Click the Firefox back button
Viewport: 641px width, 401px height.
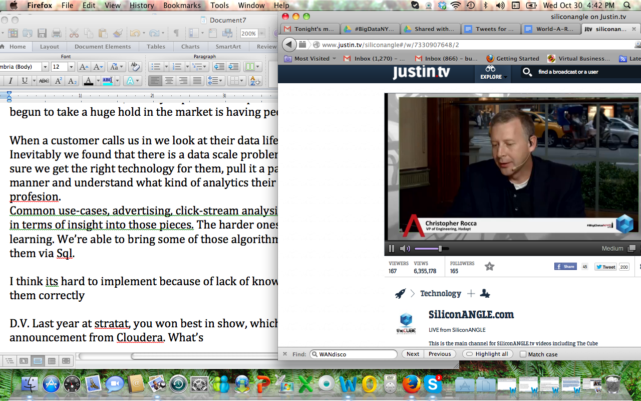click(289, 45)
